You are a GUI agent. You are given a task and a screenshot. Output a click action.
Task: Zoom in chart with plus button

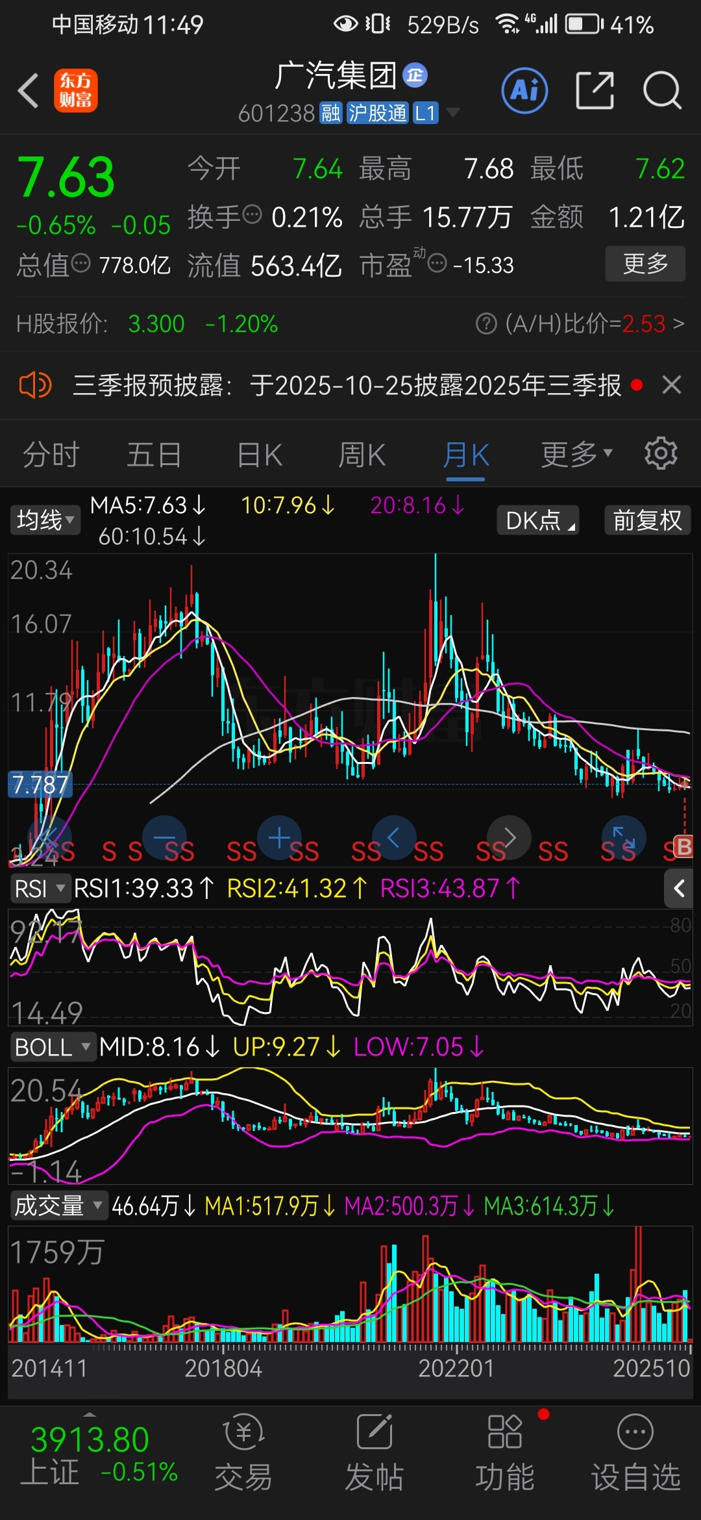tap(280, 838)
